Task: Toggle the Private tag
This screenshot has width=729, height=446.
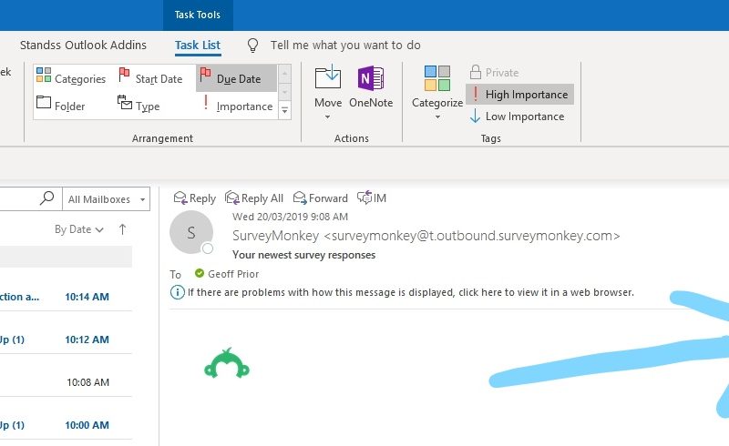Action: (495, 73)
